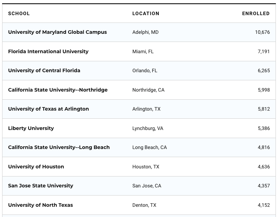Click the Miami, FL location cell
The height and width of the screenshot is (217, 278).
[x=143, y=51]
